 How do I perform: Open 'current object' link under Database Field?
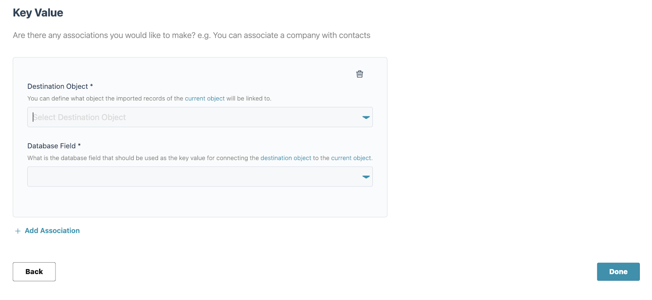click(351, 158)
